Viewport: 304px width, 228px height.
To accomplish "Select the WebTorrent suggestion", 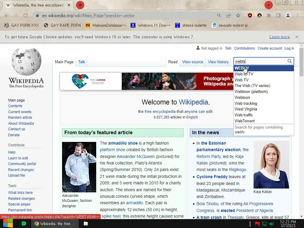I will [264, 121].
